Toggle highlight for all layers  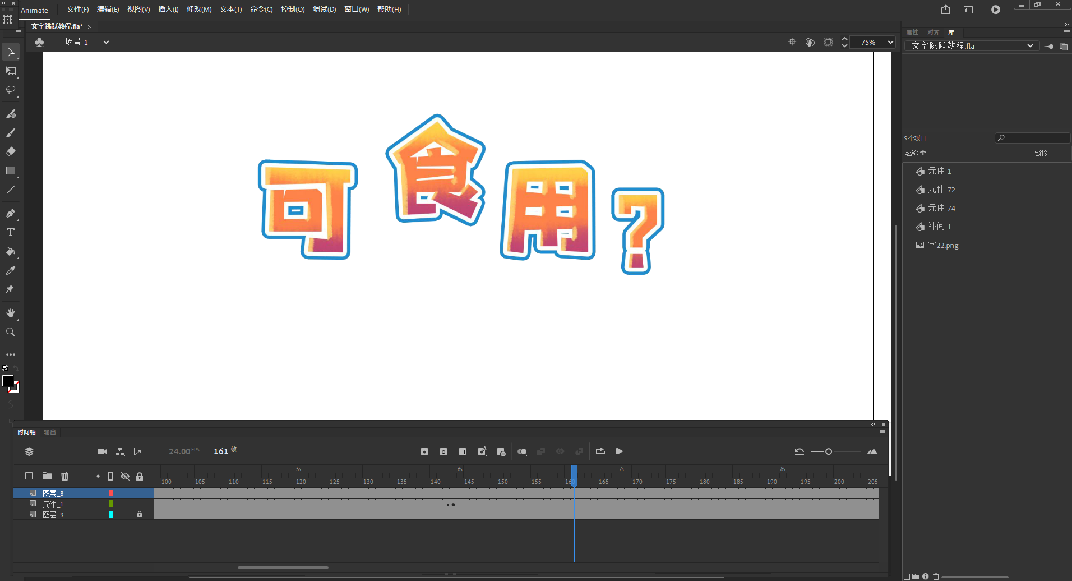coord(98,476)
